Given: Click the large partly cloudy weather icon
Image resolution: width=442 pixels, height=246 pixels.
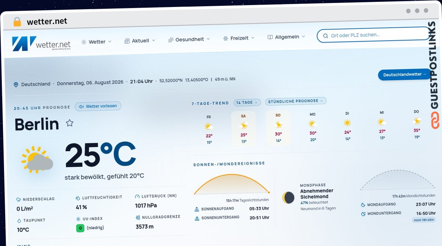Looking at the screenshot, I should point(37,159).
